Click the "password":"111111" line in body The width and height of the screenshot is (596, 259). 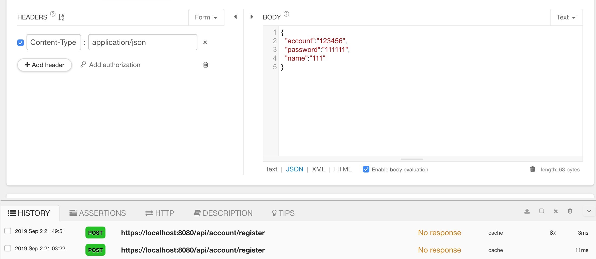tap(317, 49)
